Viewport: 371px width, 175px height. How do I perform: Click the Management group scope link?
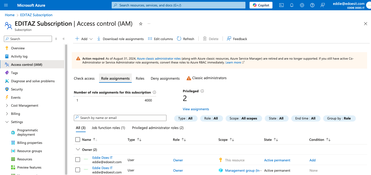coord(243,170)
